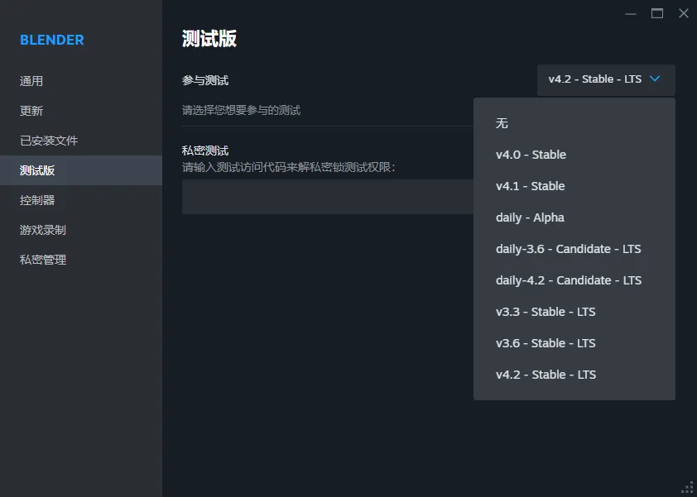Pick the v3.6 - Stable - LTS option
The image size is (697, 497).
(x=546, y=342)
